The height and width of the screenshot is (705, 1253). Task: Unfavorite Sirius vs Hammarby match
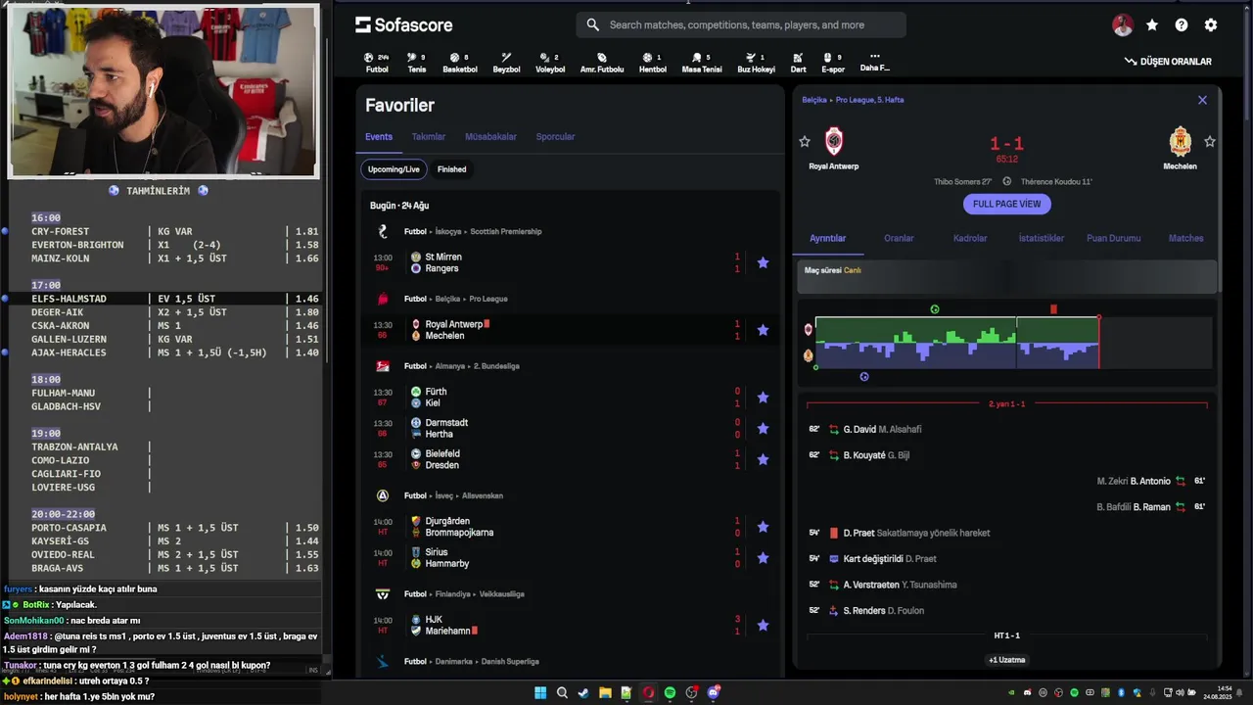click(763, 558)
